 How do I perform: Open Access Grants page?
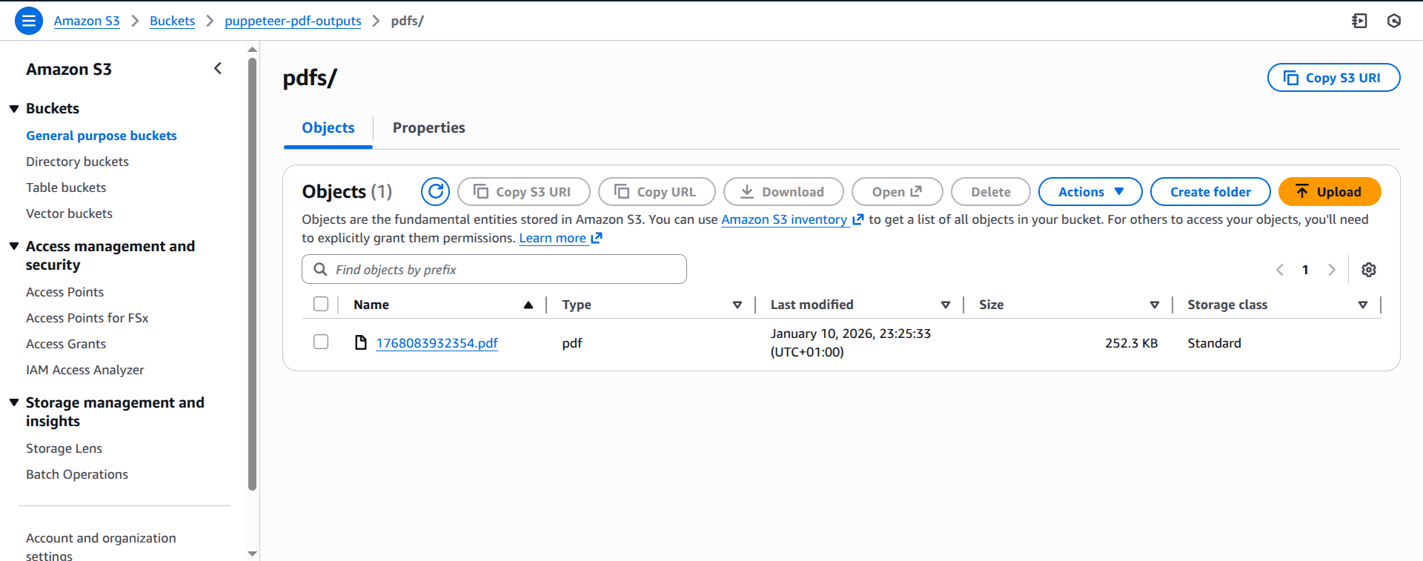66,344
